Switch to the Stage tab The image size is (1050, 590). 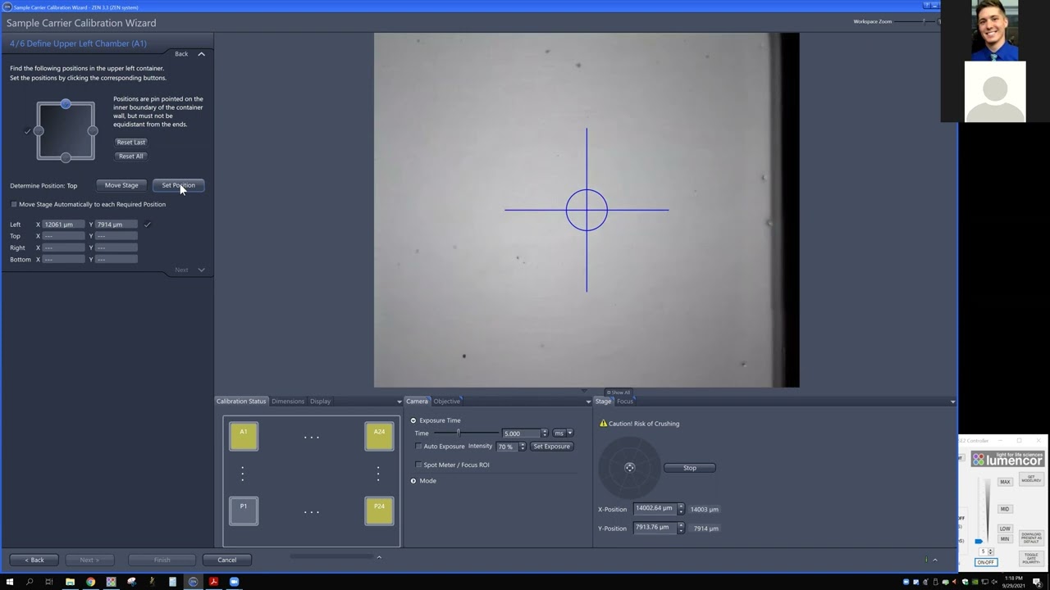(603, 402)
